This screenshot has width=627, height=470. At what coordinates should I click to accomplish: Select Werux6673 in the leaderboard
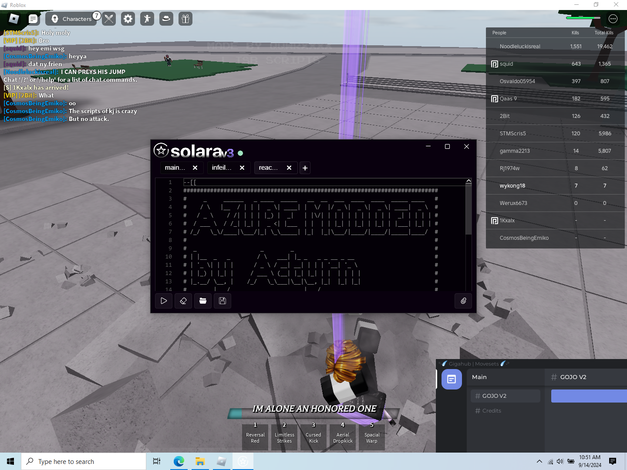click(x=556, y=203)
